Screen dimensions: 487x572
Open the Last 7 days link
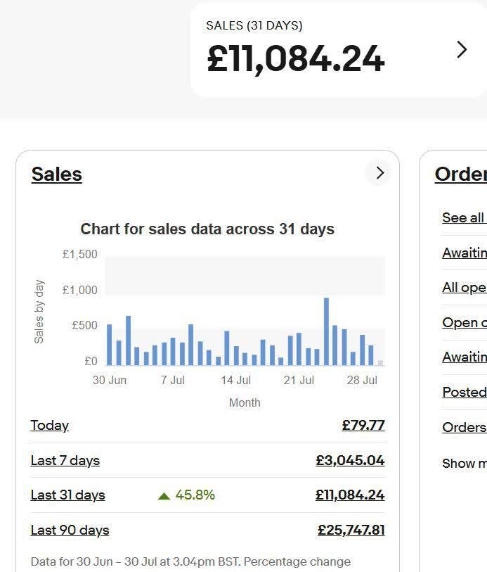65,461
